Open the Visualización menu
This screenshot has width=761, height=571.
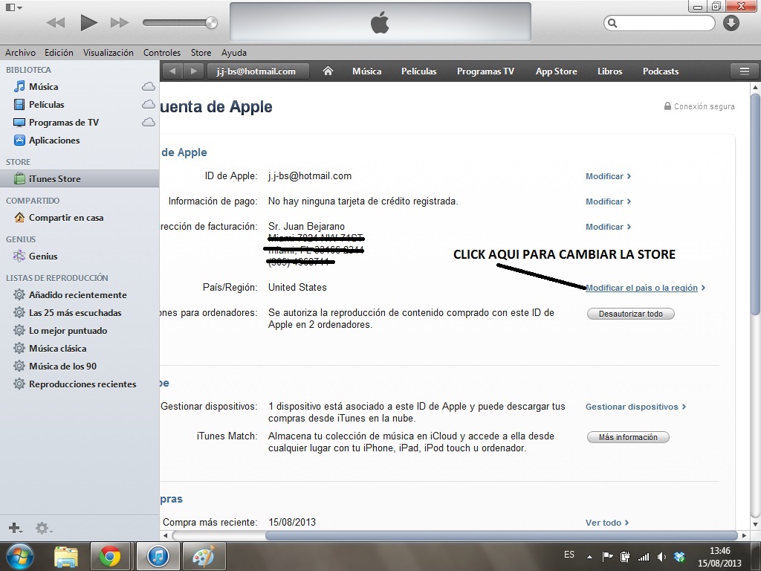109,53
